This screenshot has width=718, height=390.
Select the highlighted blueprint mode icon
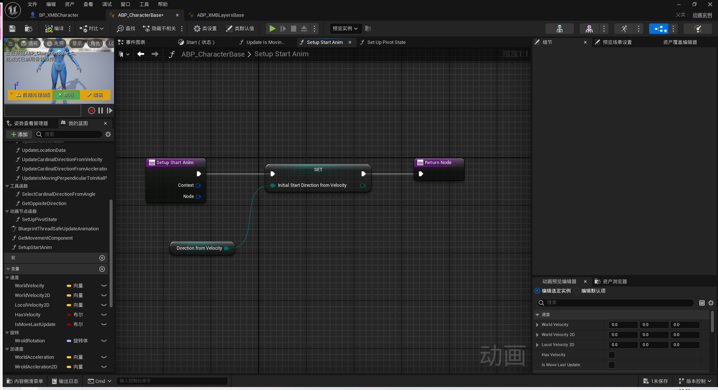(x=659, y=29)
